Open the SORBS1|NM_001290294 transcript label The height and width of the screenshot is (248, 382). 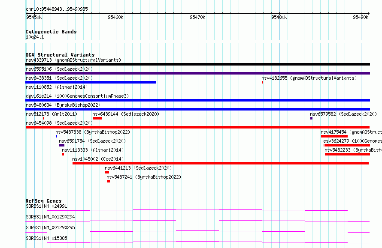[50, 217]
